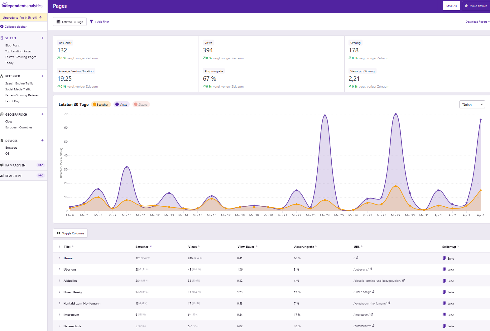Open /unser-honig/ external link icon

[x=373, y=292]
